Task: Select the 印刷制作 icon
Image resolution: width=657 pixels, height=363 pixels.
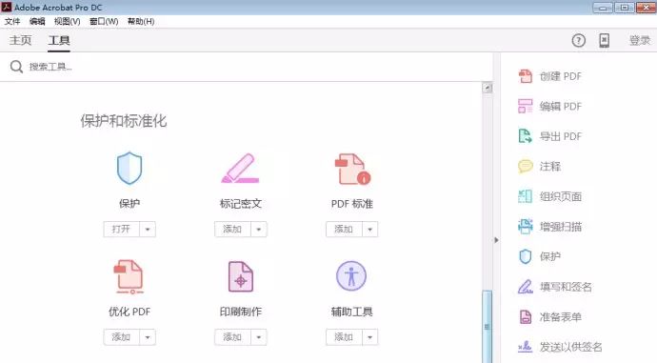Action: coord(241,276)
